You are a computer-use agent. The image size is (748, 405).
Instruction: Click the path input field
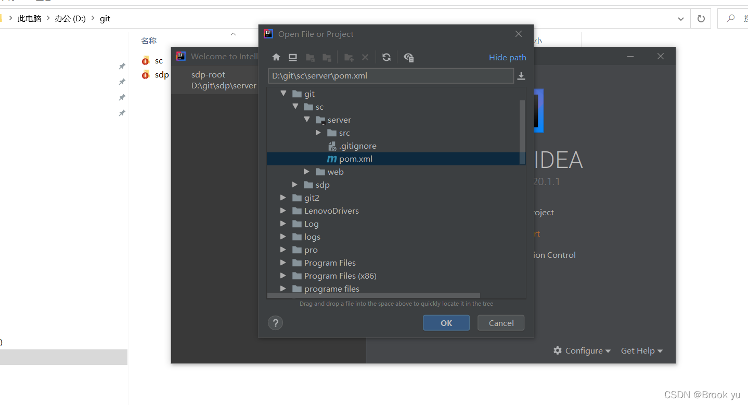[391, 76]
